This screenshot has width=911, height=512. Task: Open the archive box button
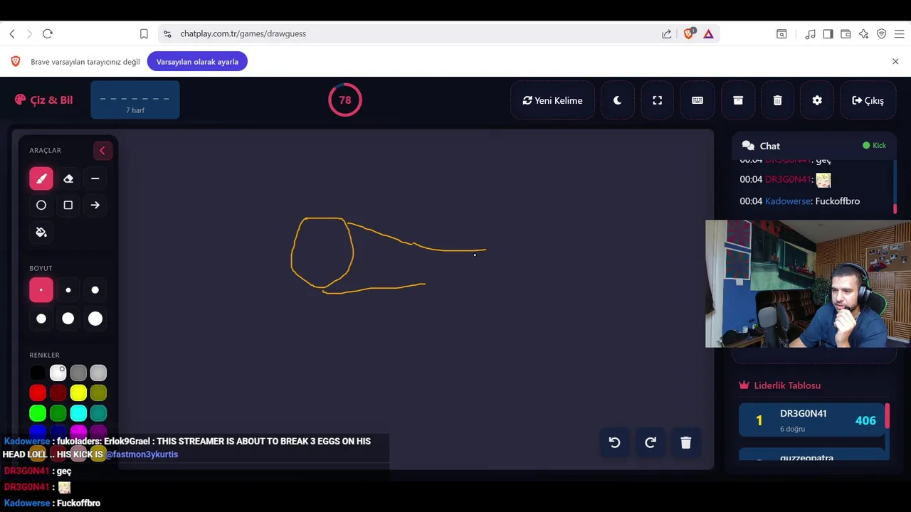coord(737,100)
